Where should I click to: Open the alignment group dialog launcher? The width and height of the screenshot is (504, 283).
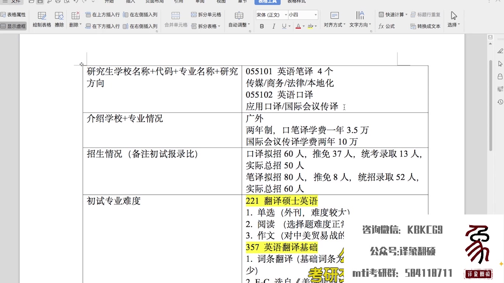click(371, 32)
